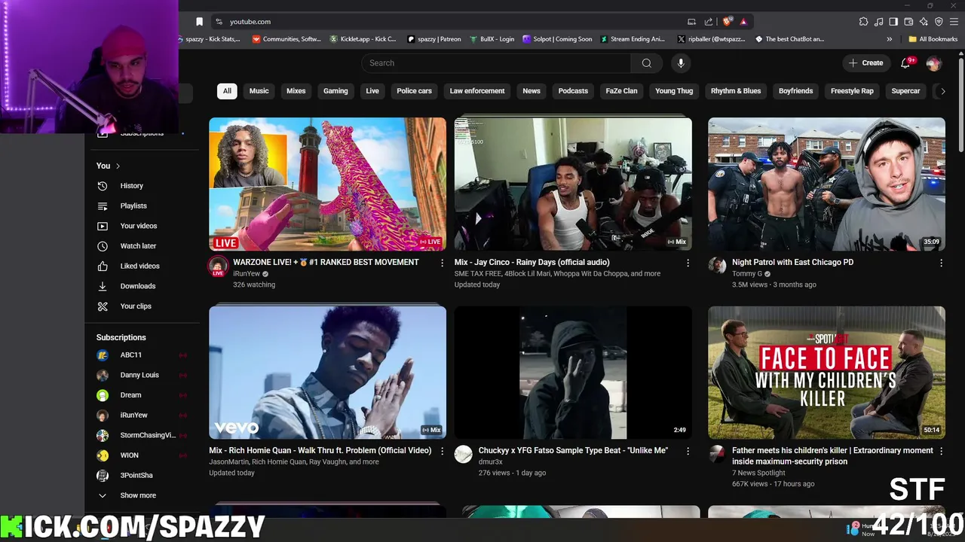Open the Leo AI sparkle icon

click(x=924, y=22)
